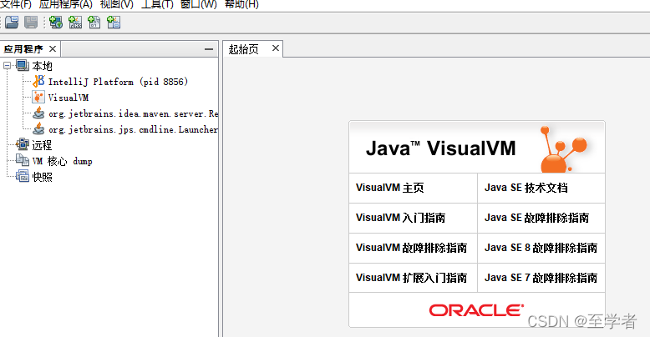
Task: Click the VM 核心 dump icon
Action: (23, 160)
